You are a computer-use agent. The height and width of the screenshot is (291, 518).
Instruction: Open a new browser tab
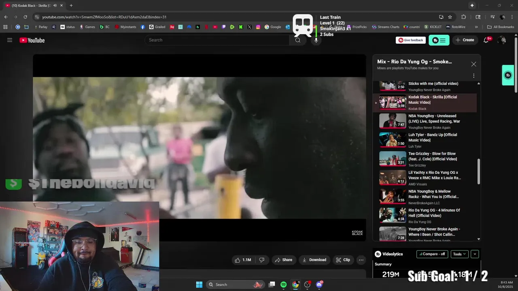pos(71,5)
